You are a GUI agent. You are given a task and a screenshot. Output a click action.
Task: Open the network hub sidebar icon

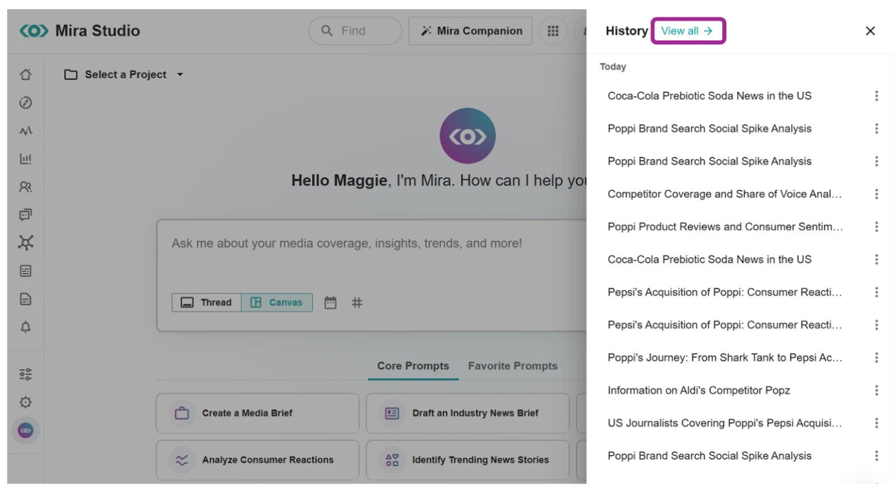pyautogui.click(x=25, y=242)
